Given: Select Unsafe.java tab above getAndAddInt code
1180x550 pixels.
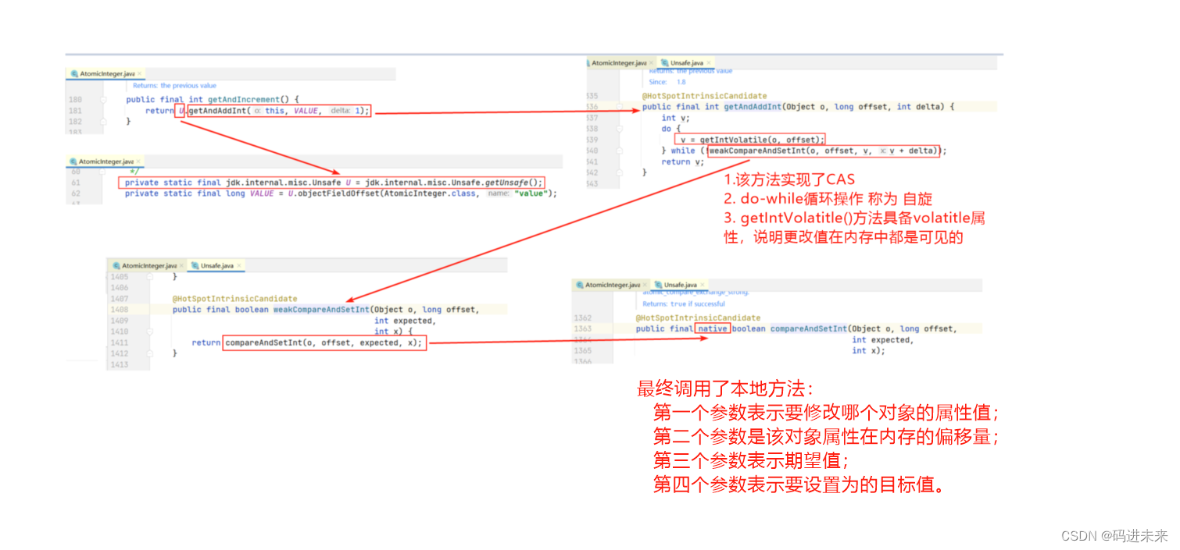Looking at the screenshot, I should pos(686,62).
